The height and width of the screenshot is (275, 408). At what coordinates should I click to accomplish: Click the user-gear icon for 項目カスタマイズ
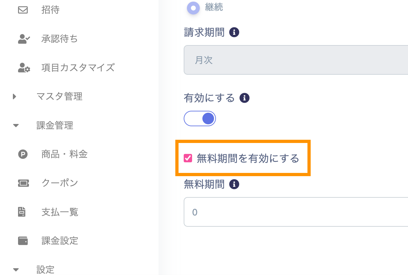pos(24,68)
